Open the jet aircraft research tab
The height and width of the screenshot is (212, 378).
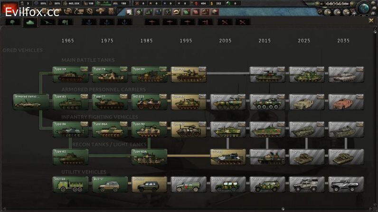[x=47, y=22]
